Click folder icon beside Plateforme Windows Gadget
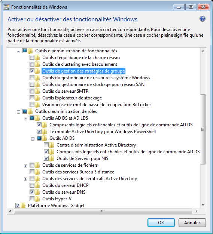 pos(23,206)
